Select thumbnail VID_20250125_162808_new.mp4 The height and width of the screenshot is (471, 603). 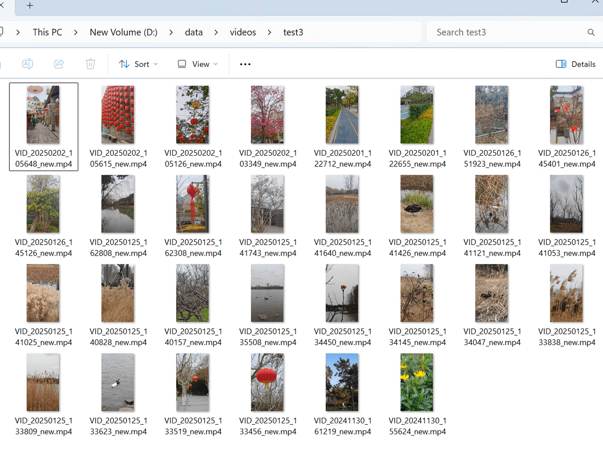click(118, 204)
